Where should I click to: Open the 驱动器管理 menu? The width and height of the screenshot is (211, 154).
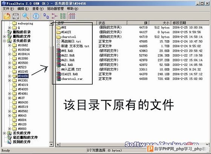[x=55, y=9]
